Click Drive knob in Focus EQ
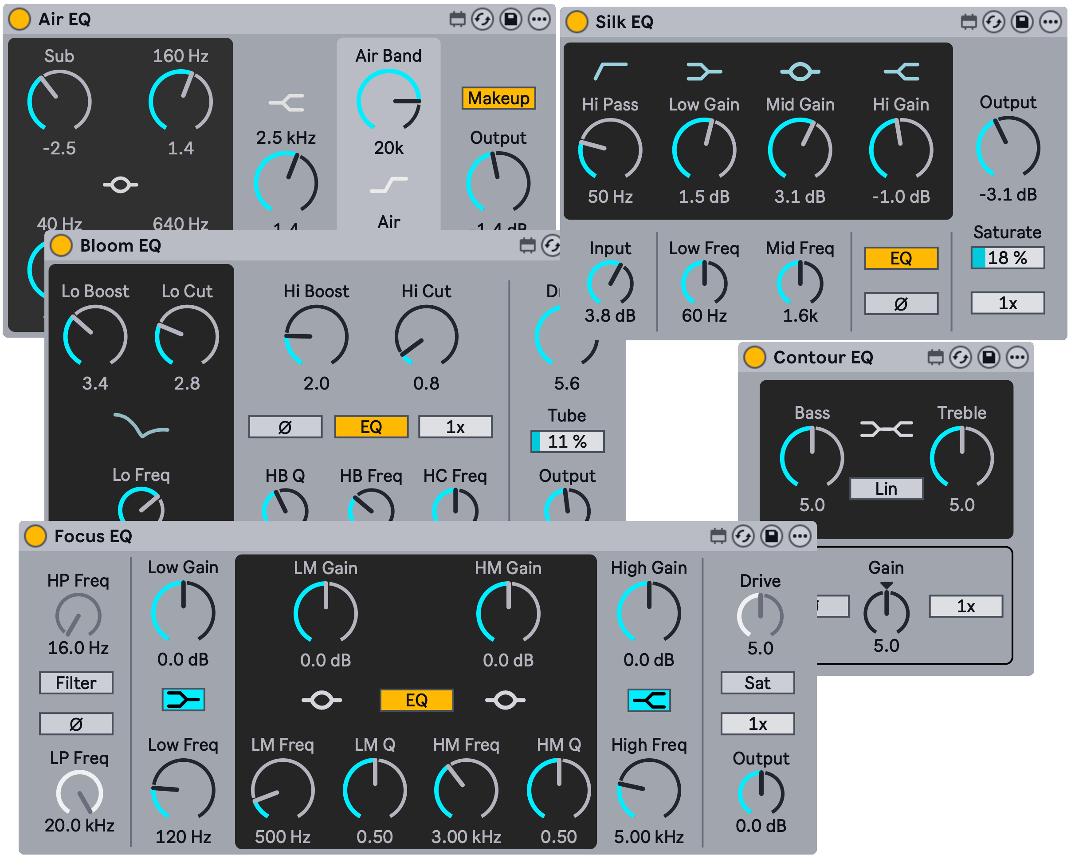This screenshot has height=859, width=1071. coord(760,616)
